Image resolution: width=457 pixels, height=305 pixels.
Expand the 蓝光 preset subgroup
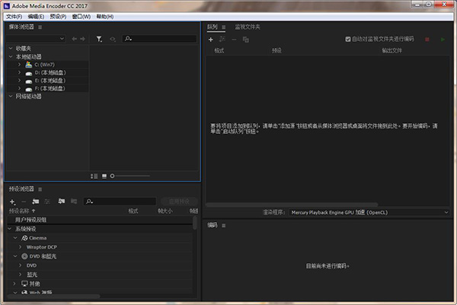[x=20, y=275]
